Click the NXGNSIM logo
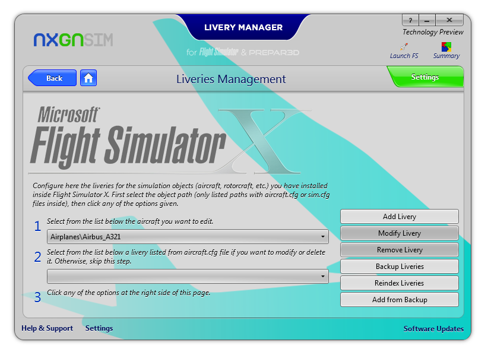The height and width of the screenshot is (358, 488). pos(74,40)
